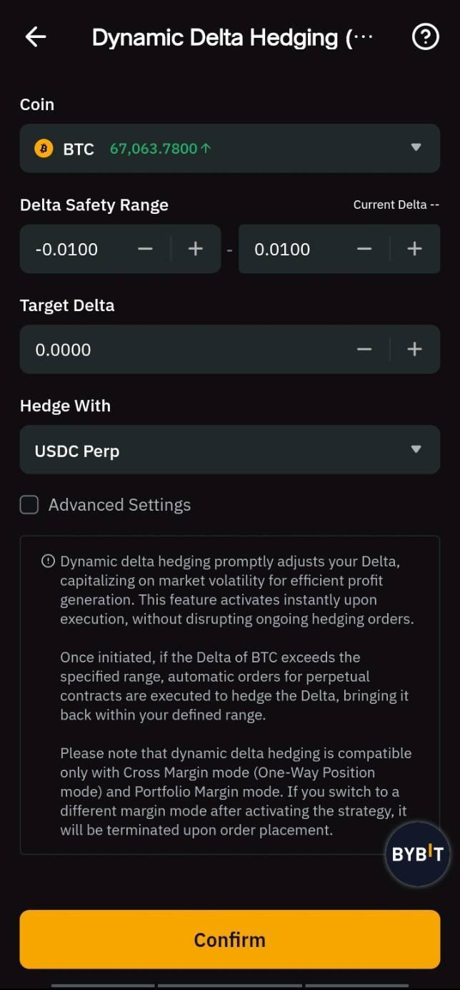Decrease the Target Delta value
Image resolution: width=460 pixels, height=990 pixels.
click(364, 349)
